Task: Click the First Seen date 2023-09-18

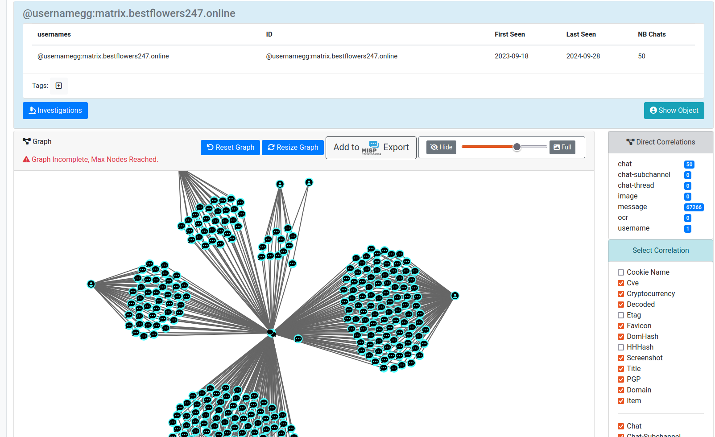Action: pos(512,56)
